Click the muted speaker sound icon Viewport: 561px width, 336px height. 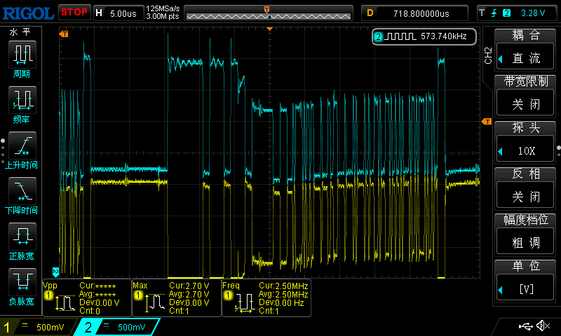[542, 326]
